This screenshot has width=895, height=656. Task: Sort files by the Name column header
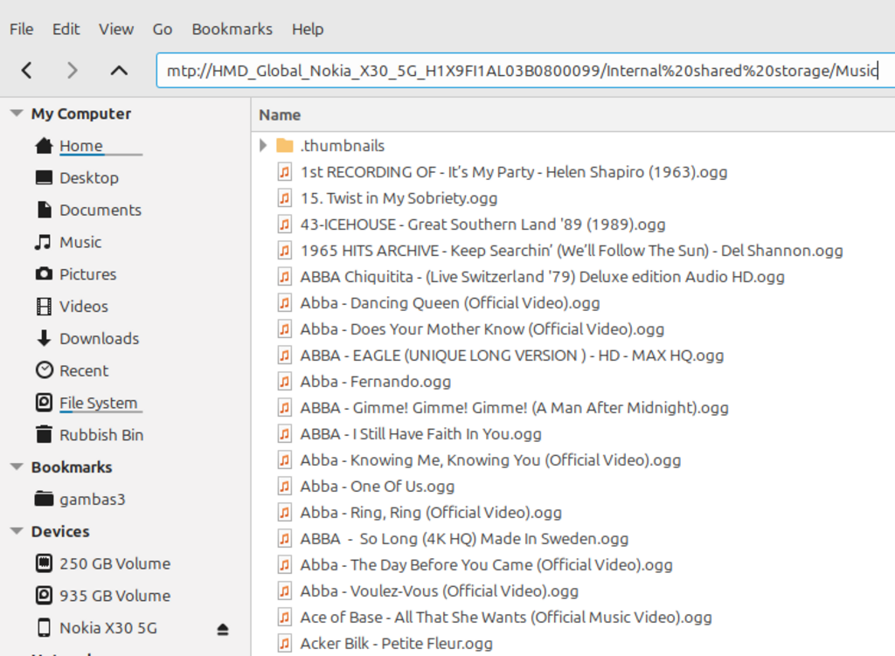pyautogui.click(x=280, y=114)
